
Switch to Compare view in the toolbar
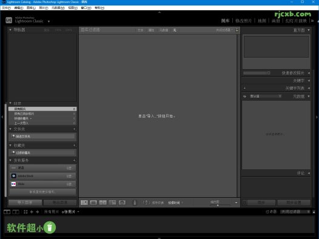click(102, 203)
